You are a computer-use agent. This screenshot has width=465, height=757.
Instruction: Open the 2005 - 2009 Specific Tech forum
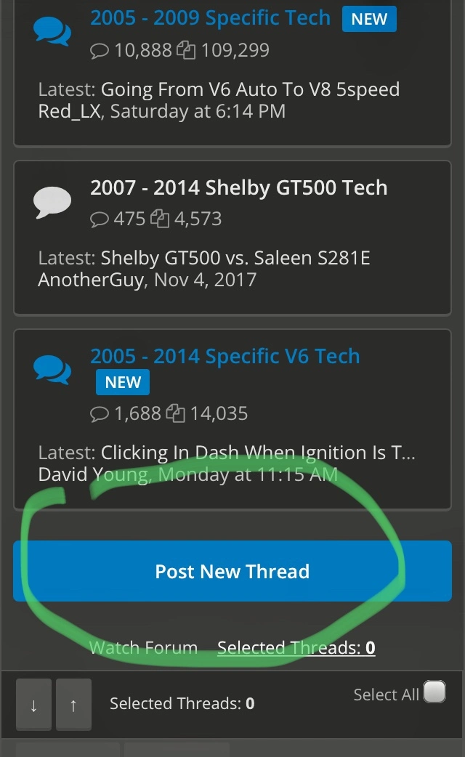click(x=210, y=18)
